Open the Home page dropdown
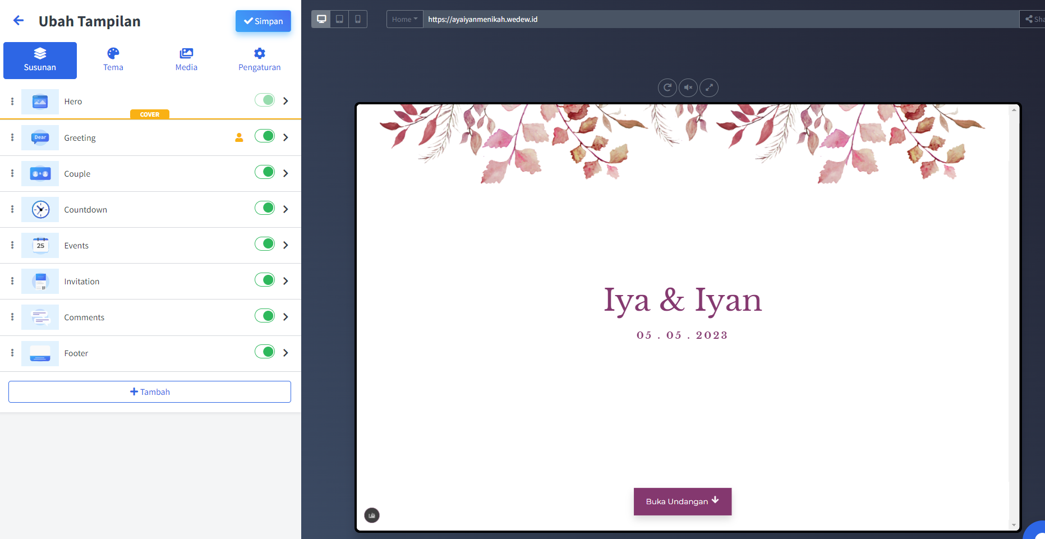The height and width of the screenshot is (539, 1045). [x=404, y=19]
